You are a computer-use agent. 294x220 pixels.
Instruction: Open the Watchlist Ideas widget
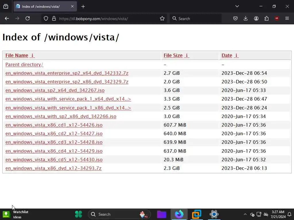(16, 214)
